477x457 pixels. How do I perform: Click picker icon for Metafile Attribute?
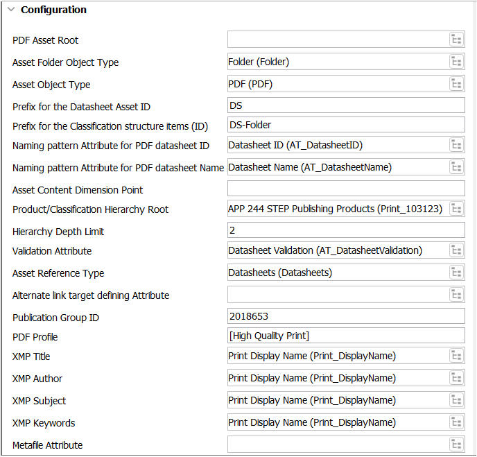(456, 445)
